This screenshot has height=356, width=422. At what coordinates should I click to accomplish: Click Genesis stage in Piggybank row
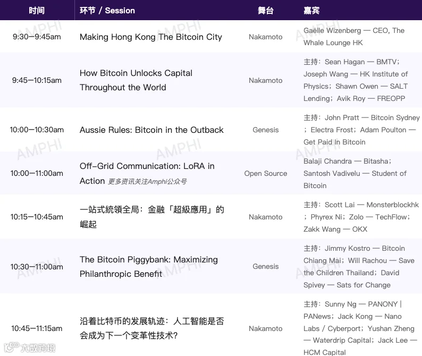266,266
